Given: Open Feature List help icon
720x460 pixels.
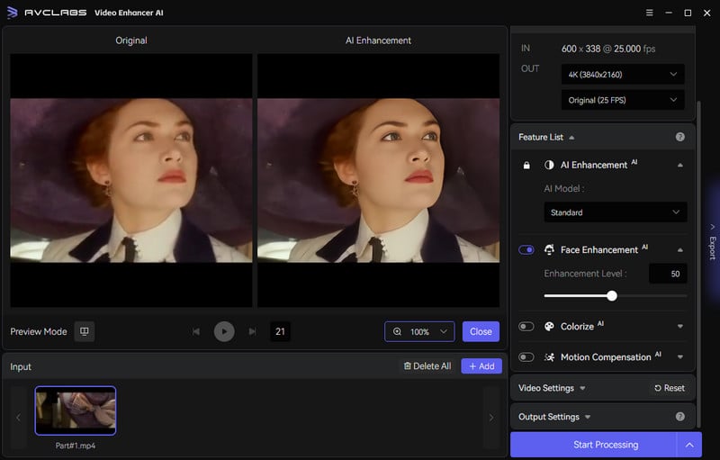Looking at the screenshot, I should (680, 137).
